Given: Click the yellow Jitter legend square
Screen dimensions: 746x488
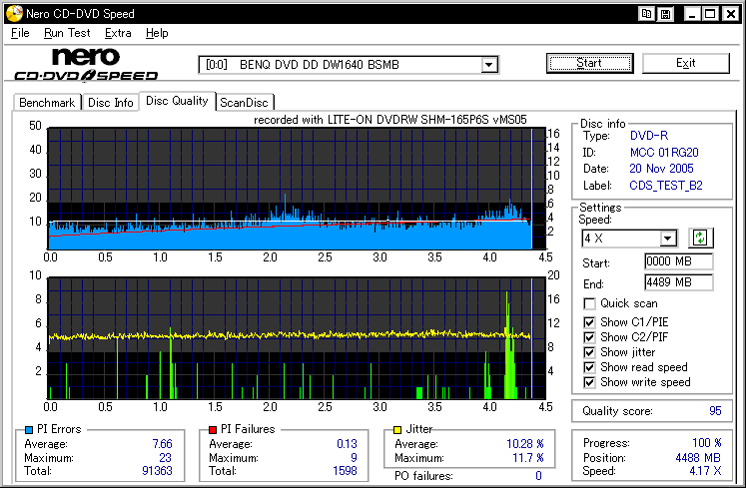Looking at the screenshot, I should pos(397,429).
